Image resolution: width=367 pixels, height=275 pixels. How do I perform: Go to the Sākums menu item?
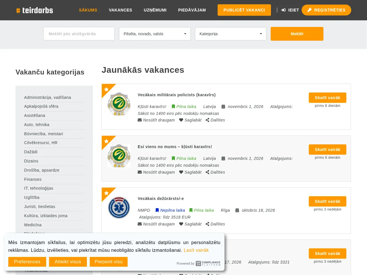coord(88,10)
